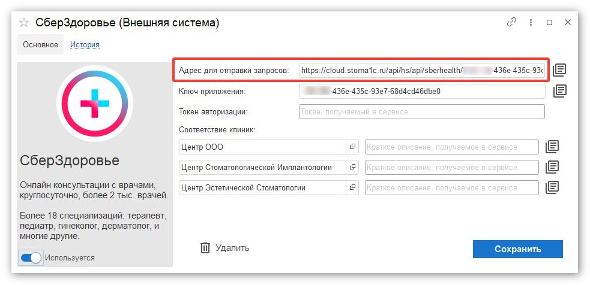Image resolution: width=590 pixels, height=285 pixels.
Task: Close the СберЗдоровье window
Action: pos(568,23)
